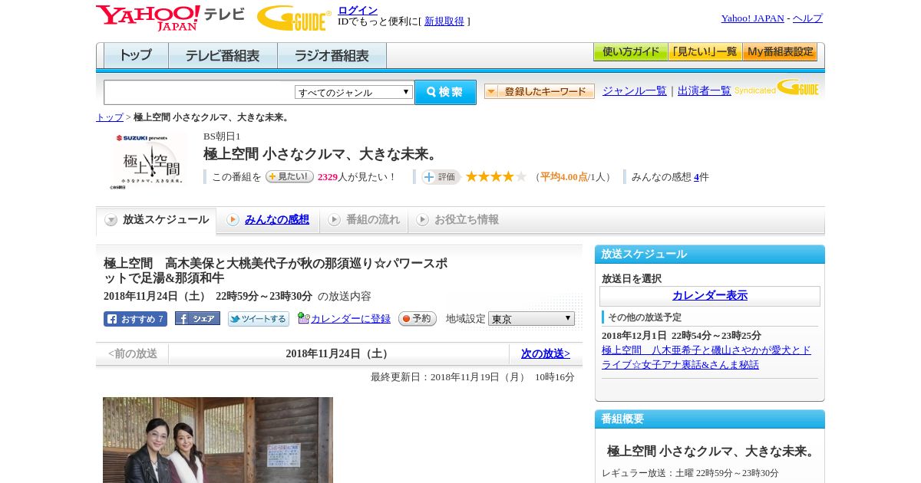Click the 放送日を選択 label
This screenshot has height=483, width=921.
click(x=632, y=279)
